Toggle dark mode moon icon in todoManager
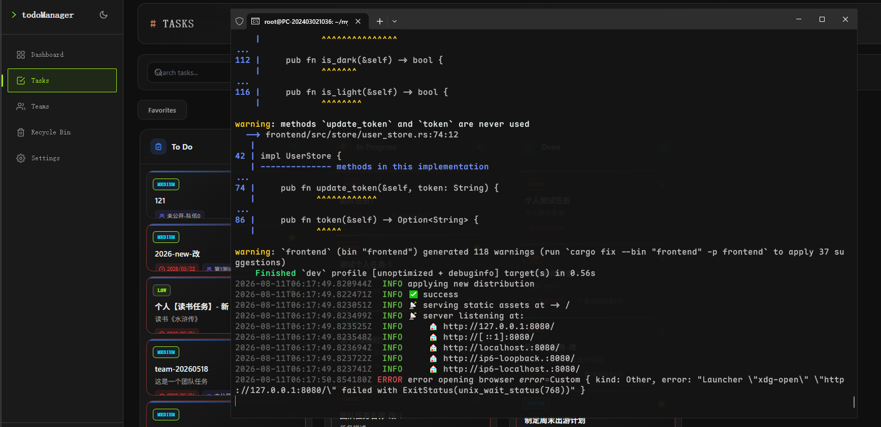881x427 pixels. pyautogui.click(x=104, y=15)
